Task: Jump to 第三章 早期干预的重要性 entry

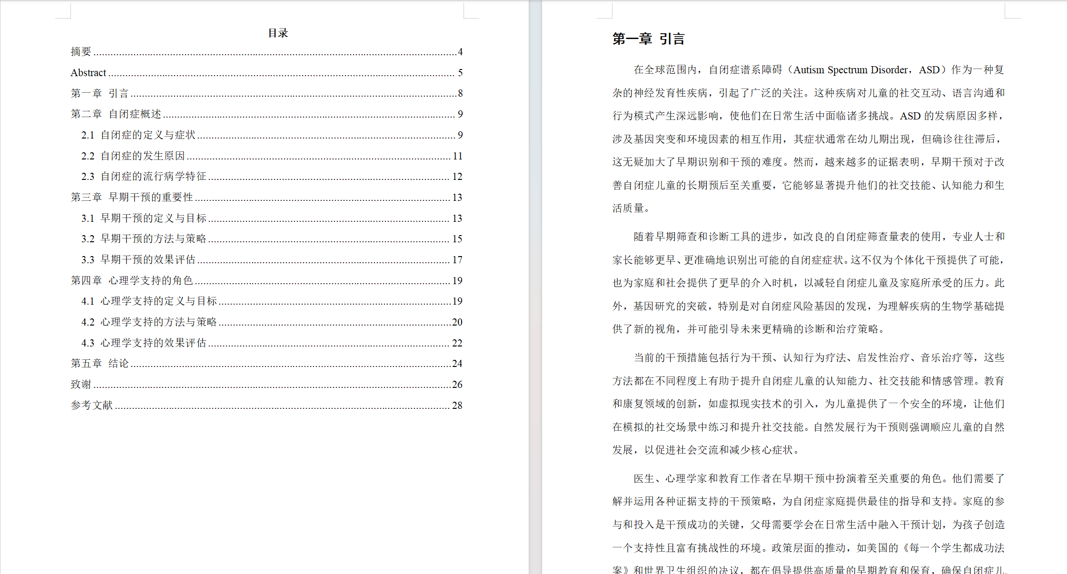Action: (x=132, y=198)
